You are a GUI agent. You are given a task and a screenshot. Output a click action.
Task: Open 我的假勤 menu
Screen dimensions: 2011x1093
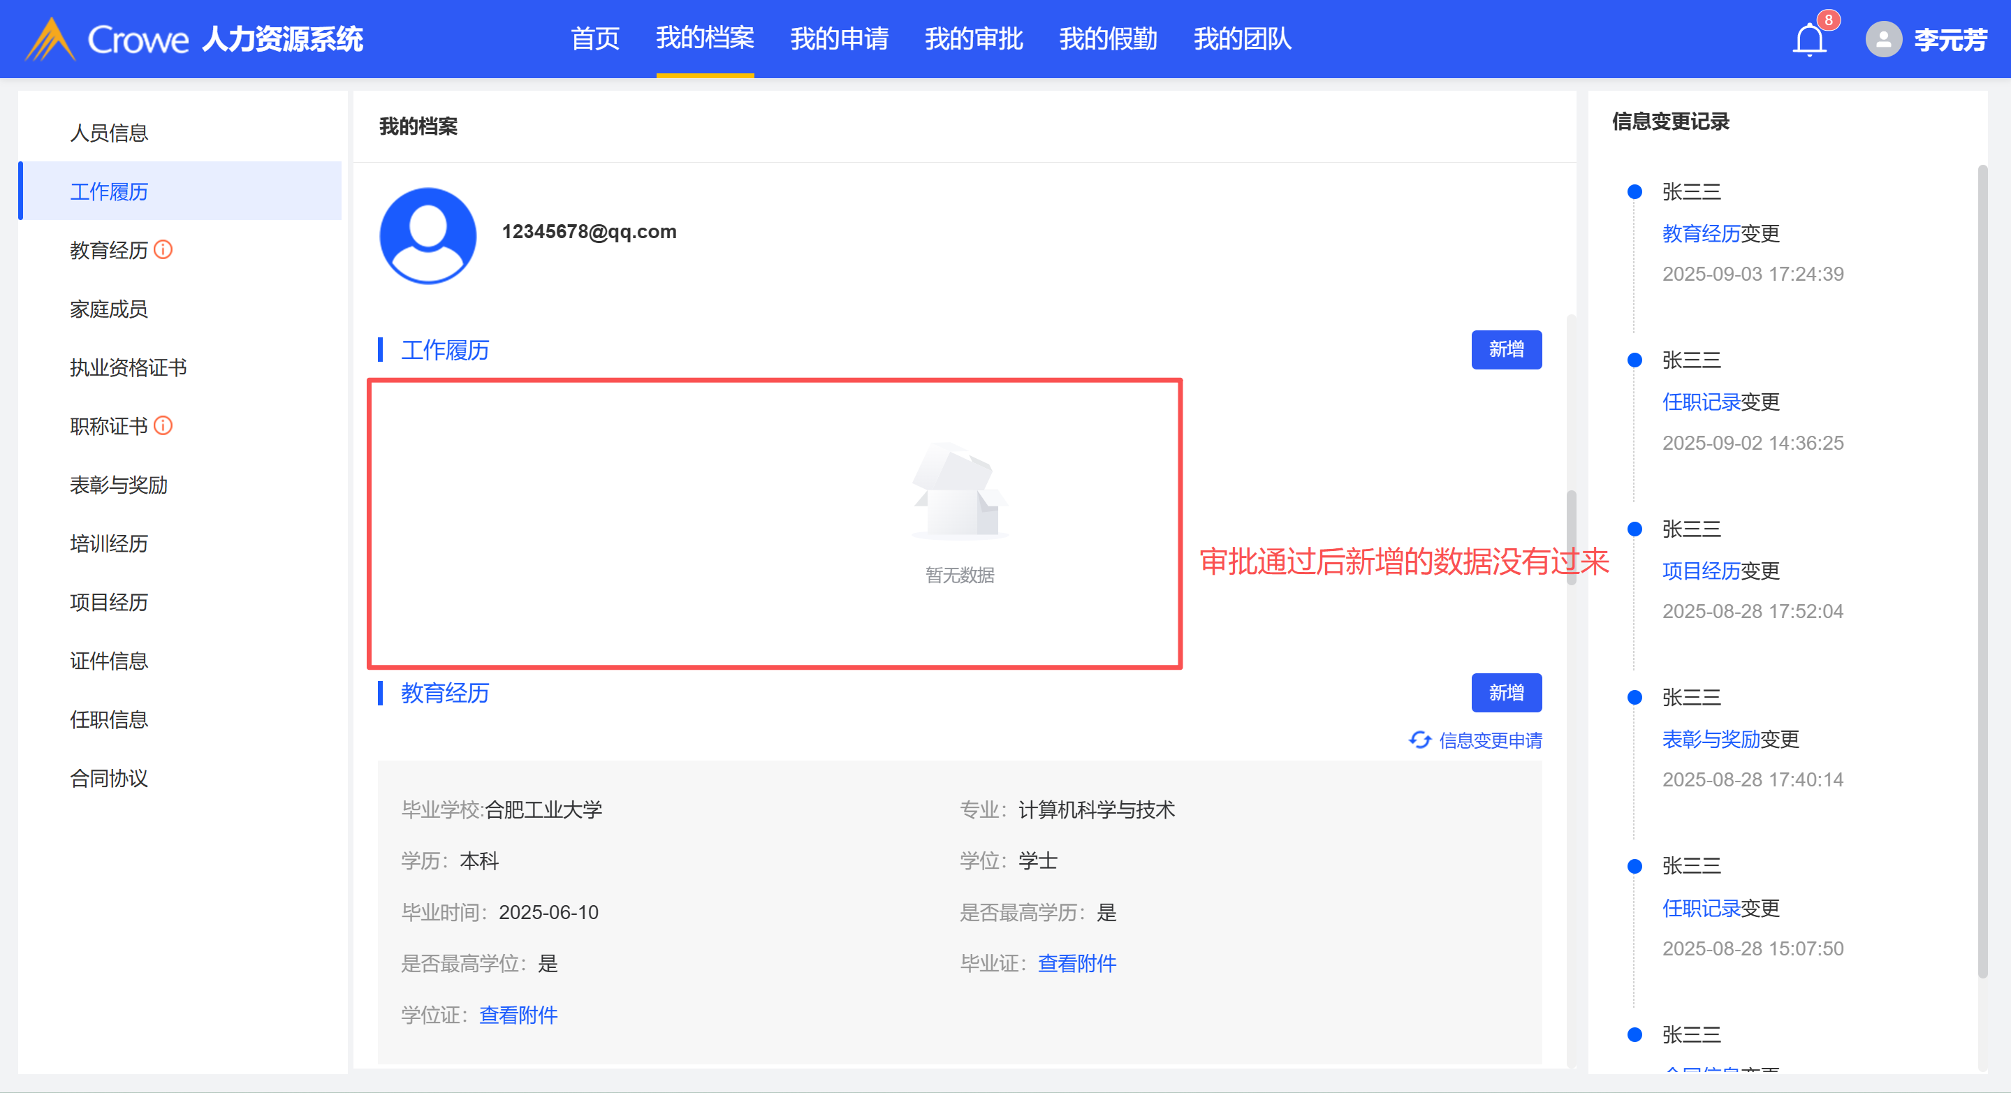pyautogui.click(x=1108, y=39)
